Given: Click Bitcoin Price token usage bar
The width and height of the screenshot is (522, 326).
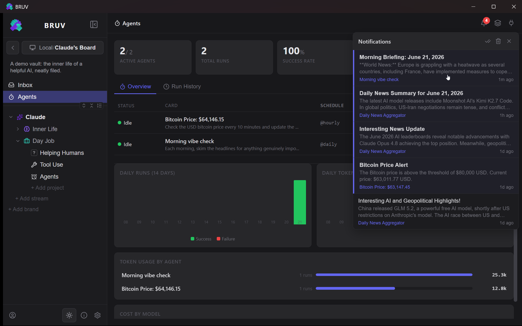Looking at the screenshot, I should pyautogui.click(x=394, y=288).
